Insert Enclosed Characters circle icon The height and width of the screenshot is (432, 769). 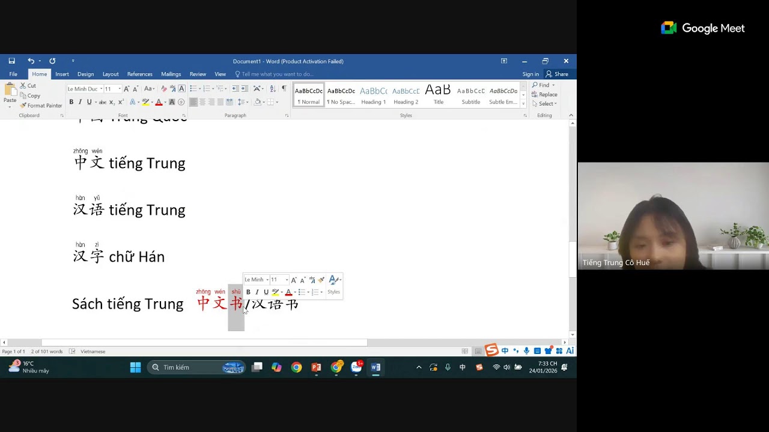click(181, 102)
